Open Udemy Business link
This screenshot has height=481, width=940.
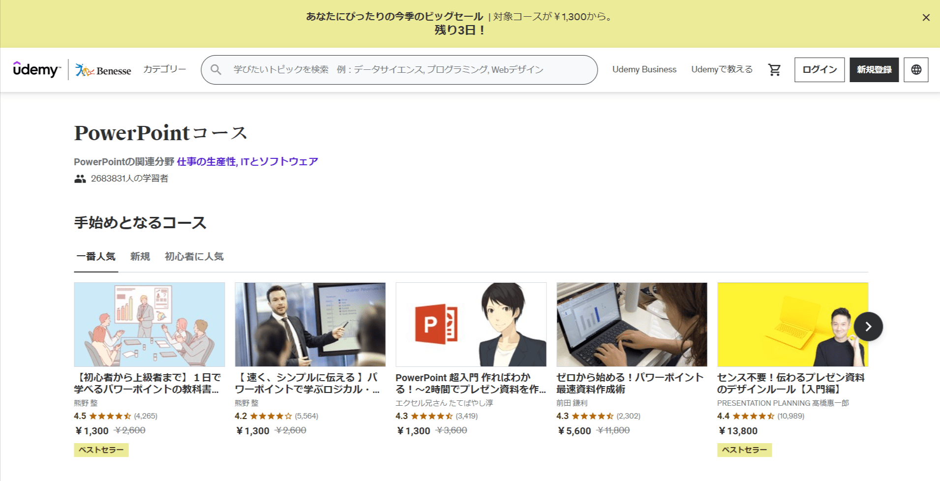(644, 69)
